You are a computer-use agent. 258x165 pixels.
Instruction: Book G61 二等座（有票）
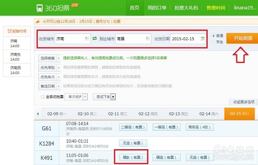(x=133, y=127)
